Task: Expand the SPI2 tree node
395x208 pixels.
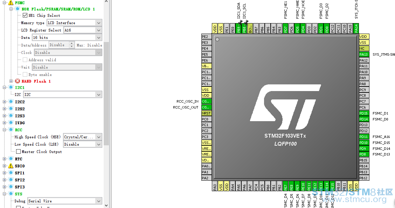Action: pos(4,180)
